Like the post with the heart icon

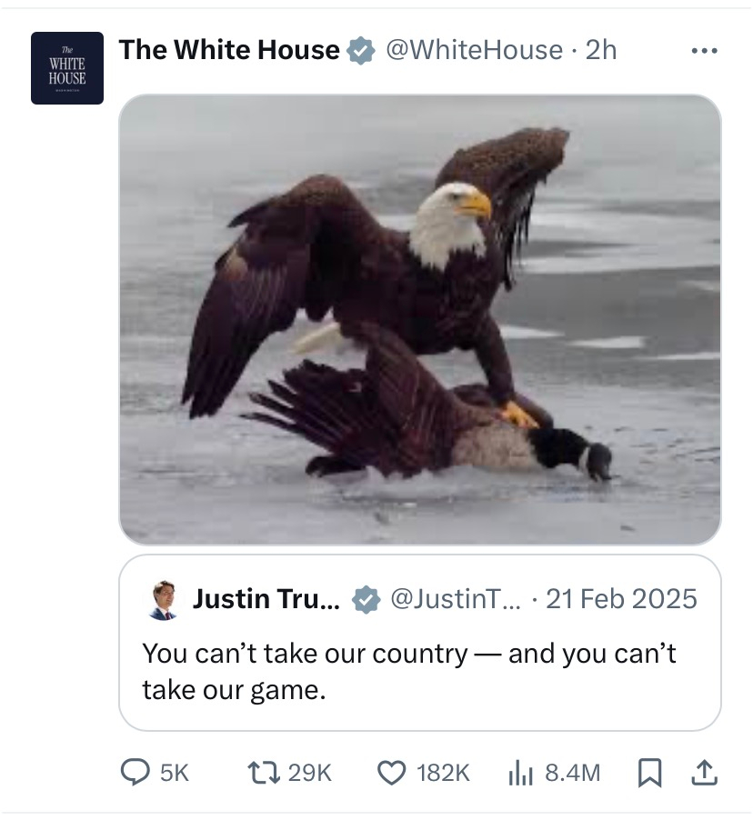392,773
